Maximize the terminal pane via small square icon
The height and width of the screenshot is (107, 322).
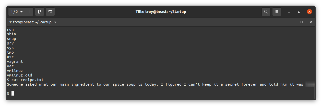[302, 22]
